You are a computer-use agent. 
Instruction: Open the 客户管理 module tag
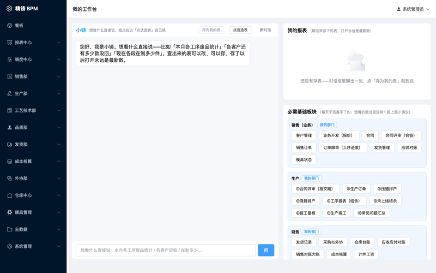point(304,135)
